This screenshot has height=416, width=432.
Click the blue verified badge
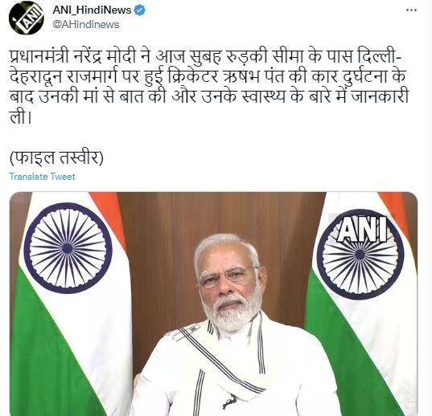[x=140, y=10]
